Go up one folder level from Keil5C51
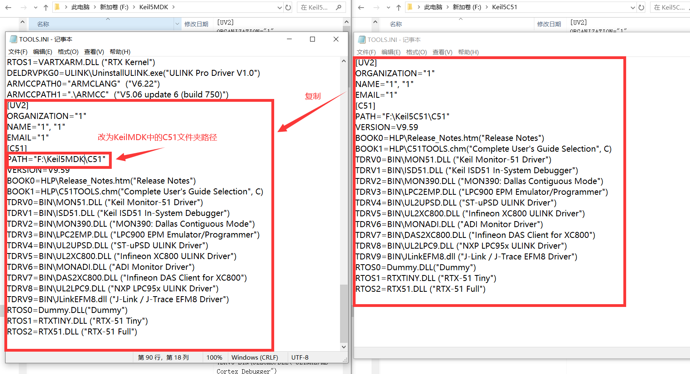 (x=399, y=7)
